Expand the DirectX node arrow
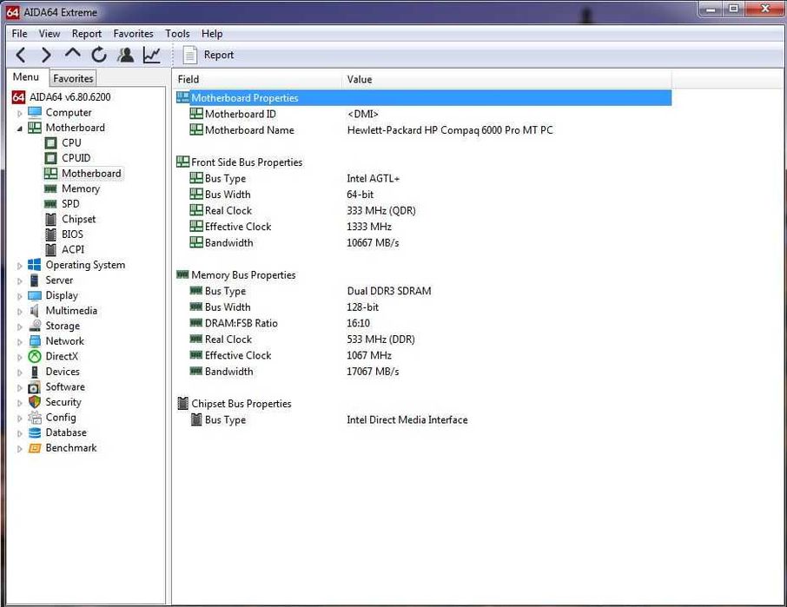This screenshot has width=787, height=607. coord(20,357)
